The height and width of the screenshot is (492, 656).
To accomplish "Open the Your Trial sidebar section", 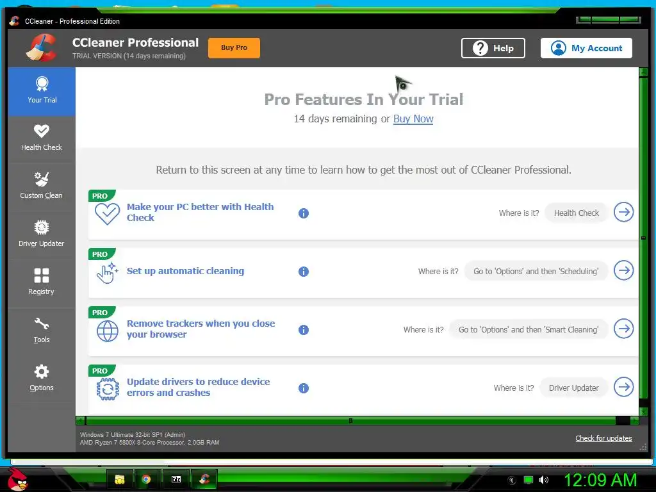I will tap(42, 91).
